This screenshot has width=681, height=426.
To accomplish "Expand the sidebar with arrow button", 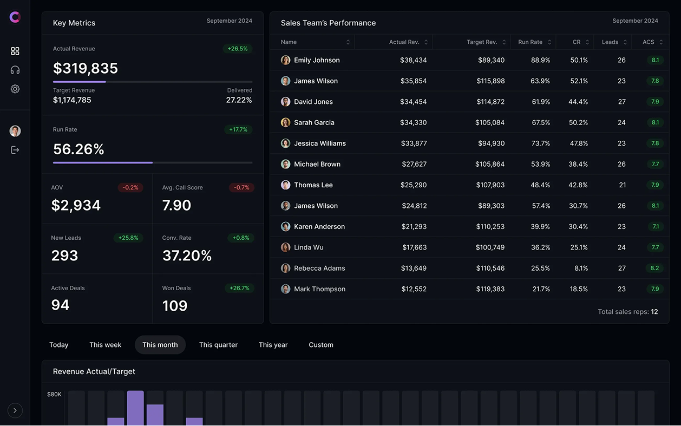I will pos(15,411).
